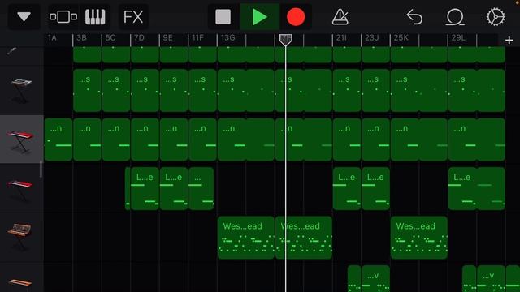The image size is (520, 292).
Task: Start playback with the green Play button
Action: coord(259,16)
